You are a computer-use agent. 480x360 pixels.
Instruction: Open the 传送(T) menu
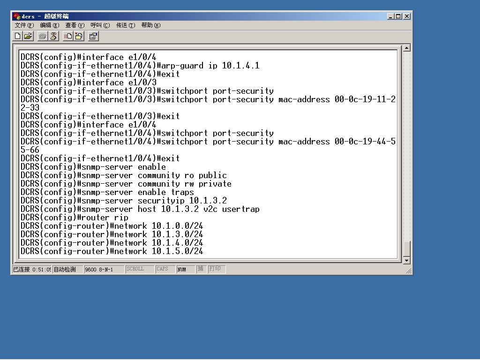click(126, 25)
